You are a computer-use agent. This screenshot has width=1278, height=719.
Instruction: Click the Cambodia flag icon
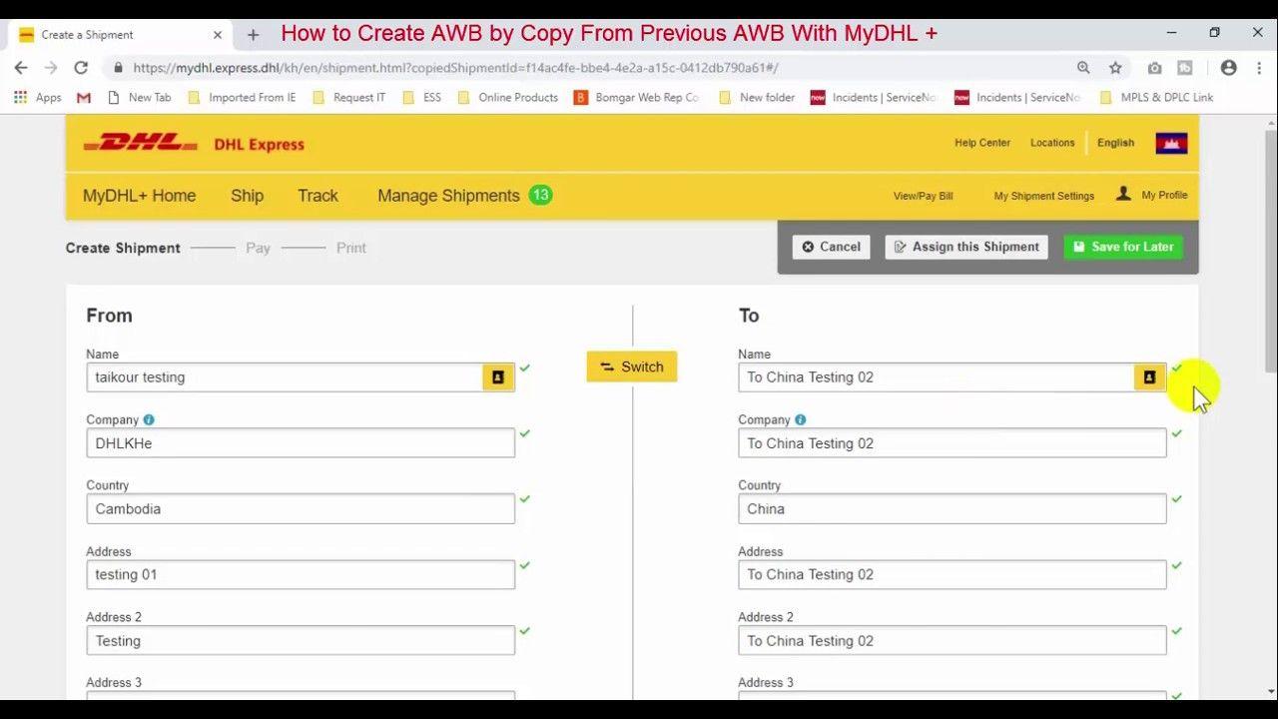[x=1171, y=143]
